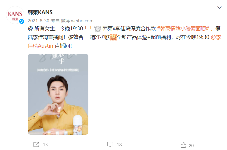This screenshot has width=227, height=150.
Task: Open comments via speech bubble icon
Action: click(110, 144)
